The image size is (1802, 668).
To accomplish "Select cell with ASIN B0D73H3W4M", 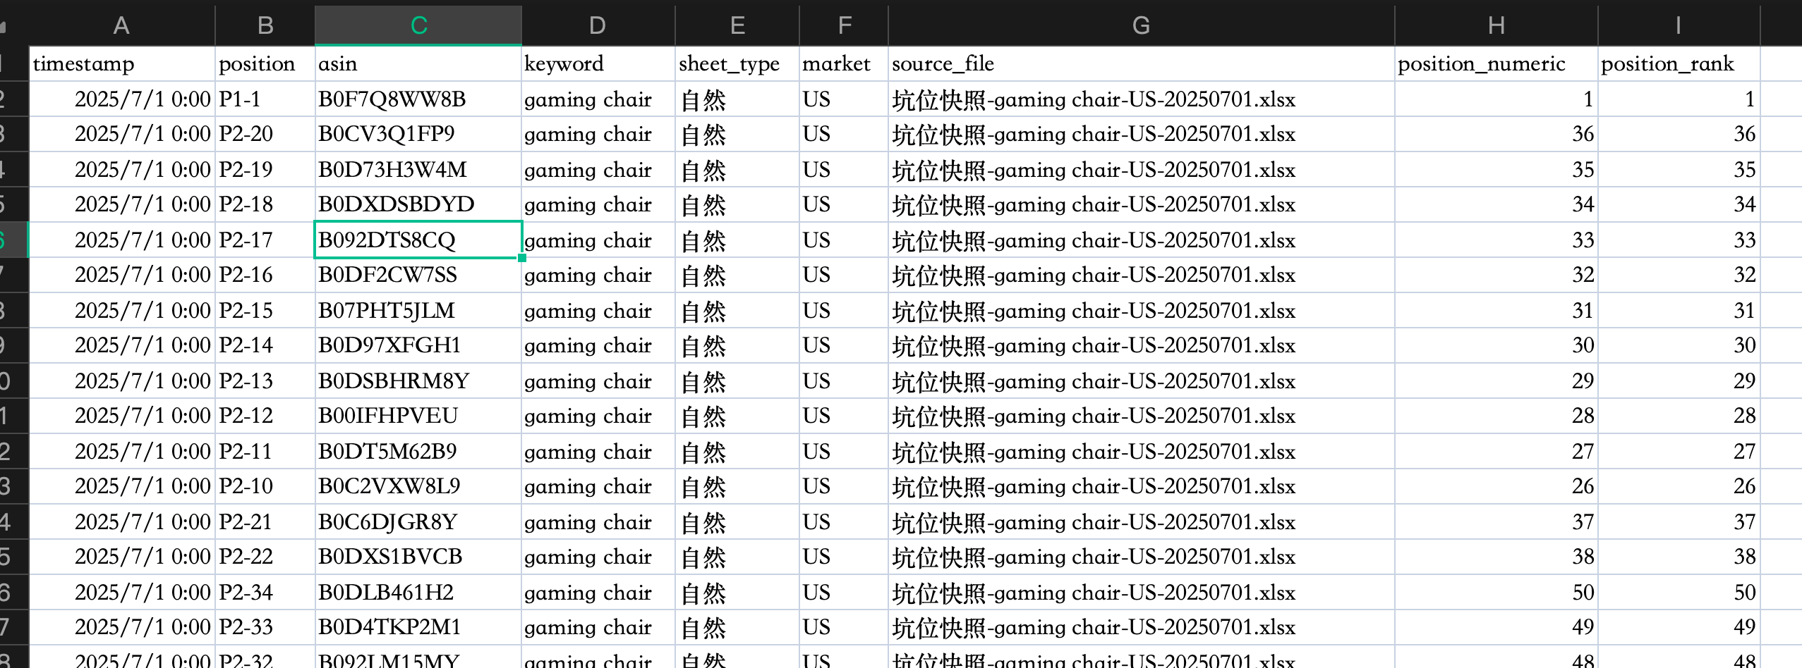I will (x=418, y=169).
